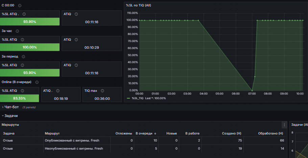Sort table by 'Создано (Н)' column header
This screenshot has height=158, width=308.
point(231,133)
